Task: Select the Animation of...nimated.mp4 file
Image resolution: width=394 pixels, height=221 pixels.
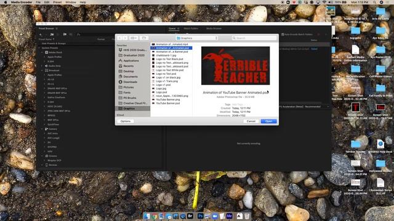Action: click(x=171, y=44)
